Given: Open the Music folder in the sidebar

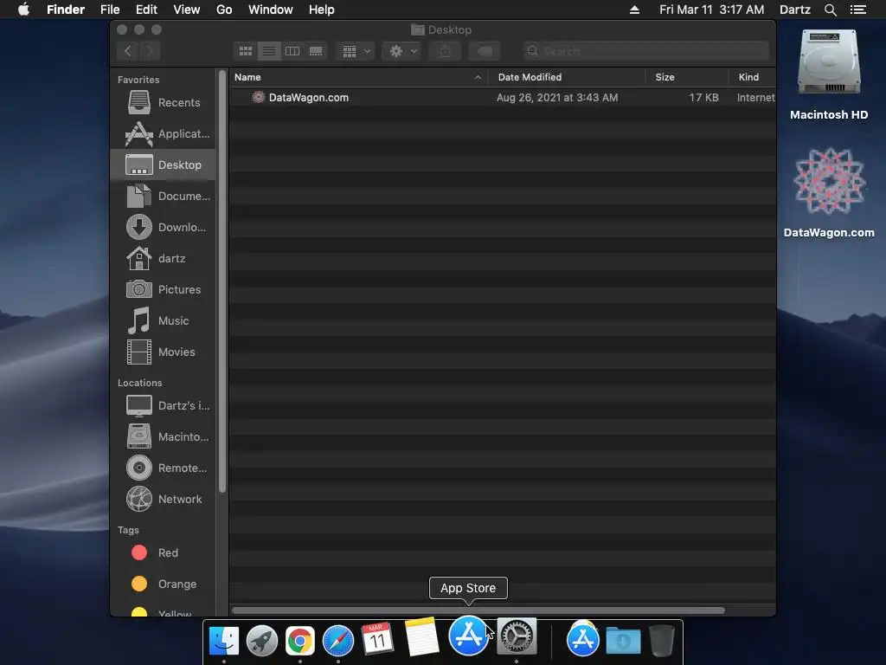Looking at the screenshot, I should tap(164, 320).
